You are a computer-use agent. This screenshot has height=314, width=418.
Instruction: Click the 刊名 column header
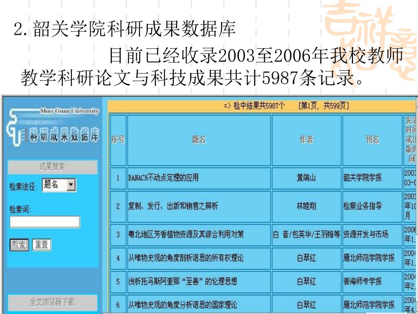(372, 140)
